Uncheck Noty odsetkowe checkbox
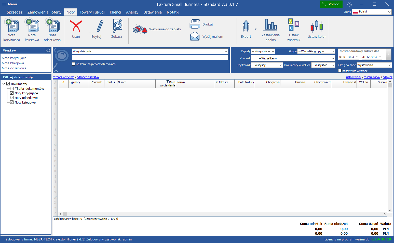 (12, 98)
